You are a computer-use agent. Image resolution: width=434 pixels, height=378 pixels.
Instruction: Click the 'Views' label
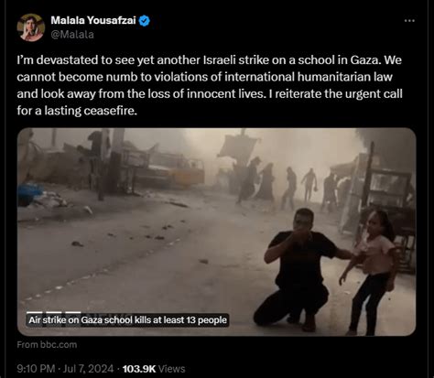tap(171, 369)
